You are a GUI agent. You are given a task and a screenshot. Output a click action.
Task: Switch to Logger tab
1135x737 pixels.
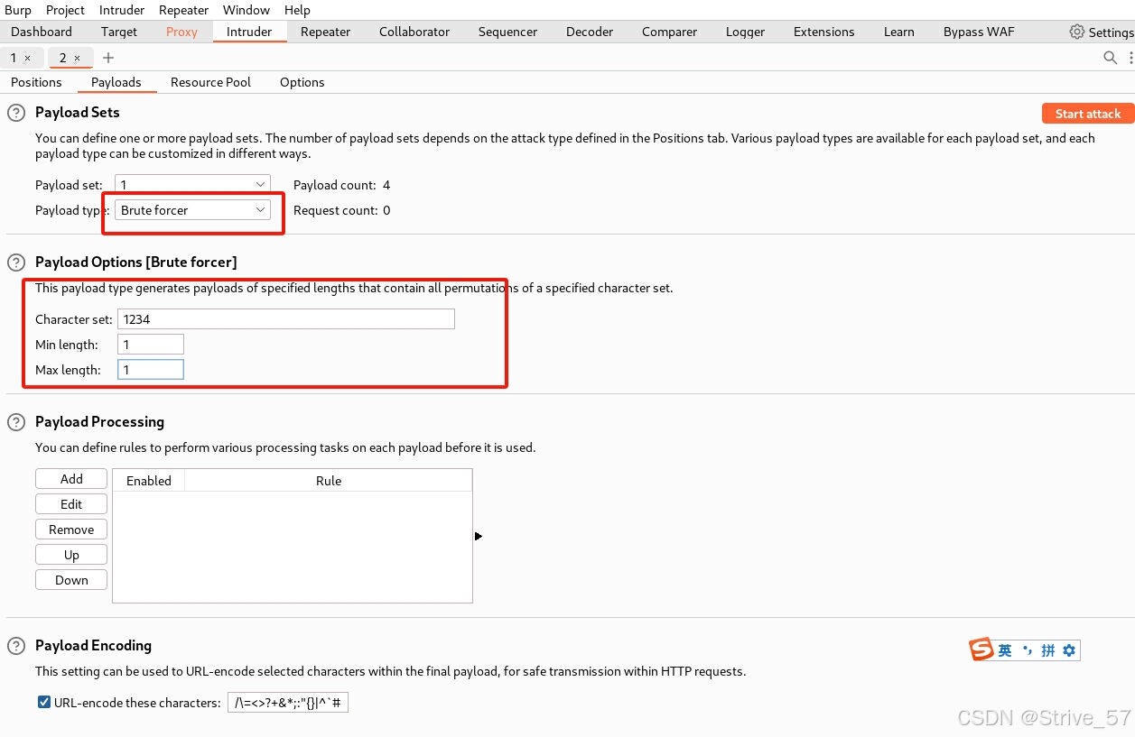[x=745, y=32]
